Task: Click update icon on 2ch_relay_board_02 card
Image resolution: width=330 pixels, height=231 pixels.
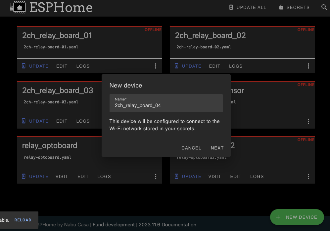Action: click(176, 66)
